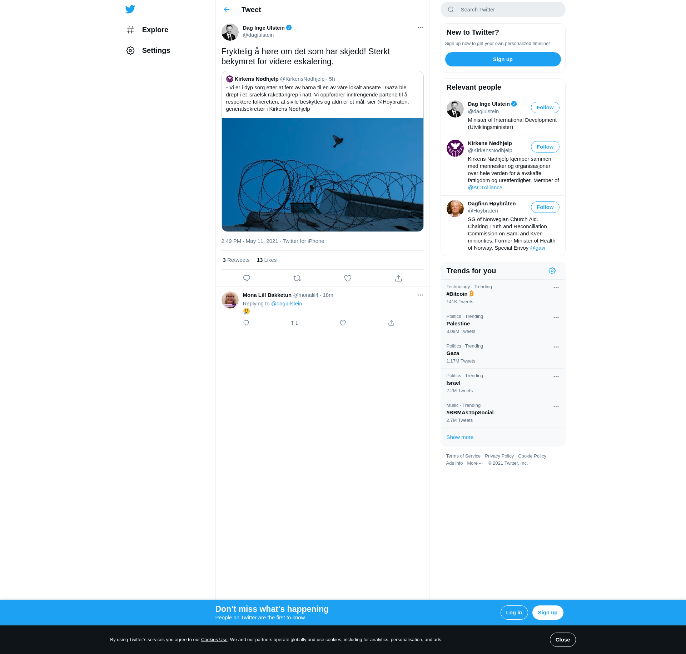This screenshot has width=686, height=654.
Task: Open Kirkens Nødhjelp profile avatar in Relevant people
Action: (x=455, y=148)
